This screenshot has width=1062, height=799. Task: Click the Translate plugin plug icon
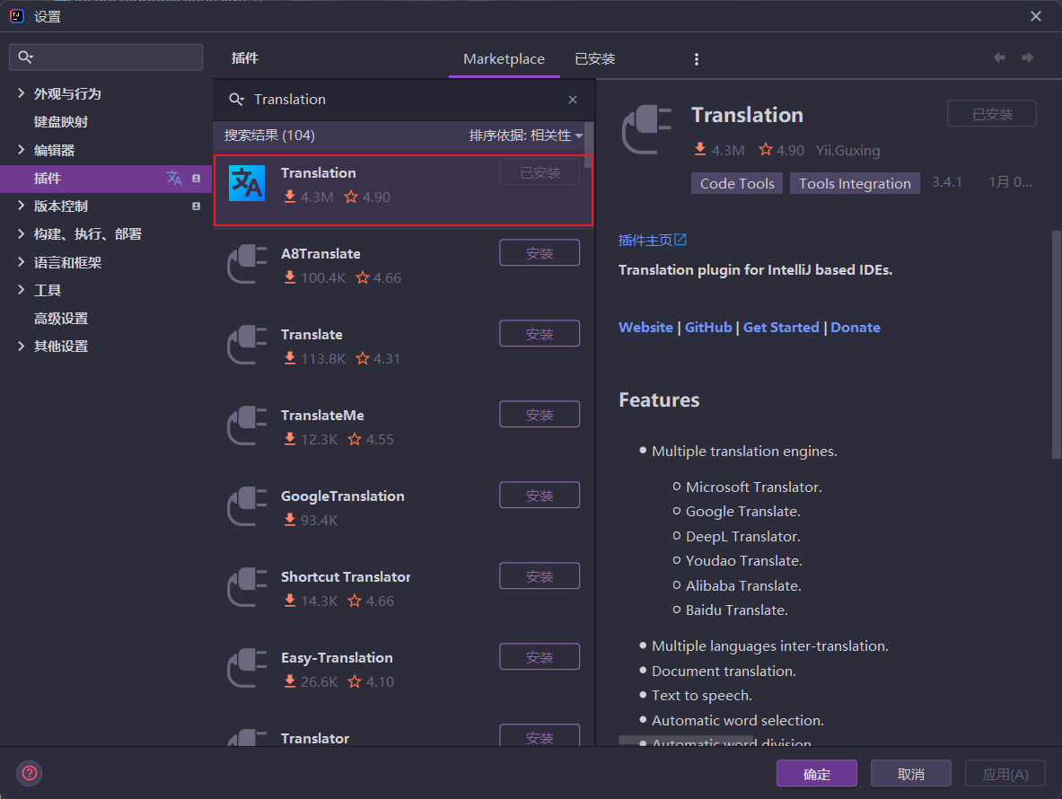247,345
